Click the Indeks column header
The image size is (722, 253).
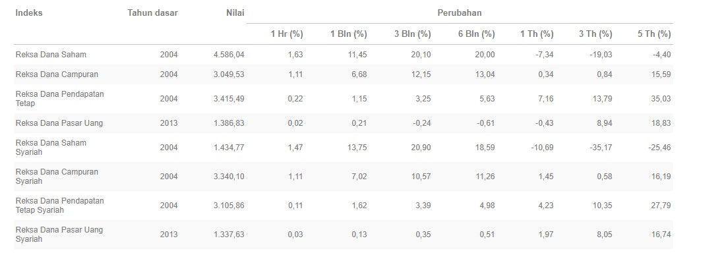point(29,13)
